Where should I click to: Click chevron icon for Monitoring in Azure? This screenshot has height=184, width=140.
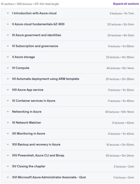click(8, 133)
